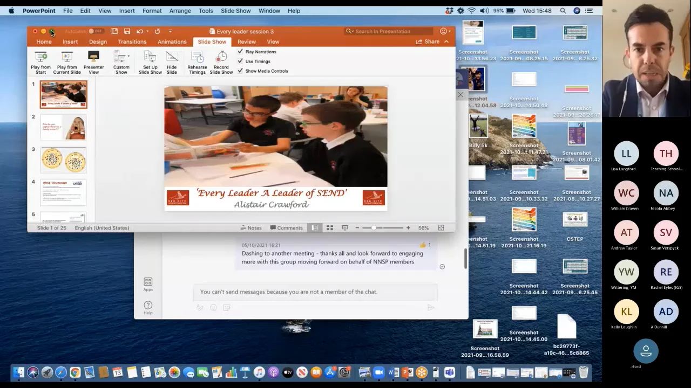691x388 pixels.
Task: Open the Arrange menu in menu bar
Action: coord(180,10)
